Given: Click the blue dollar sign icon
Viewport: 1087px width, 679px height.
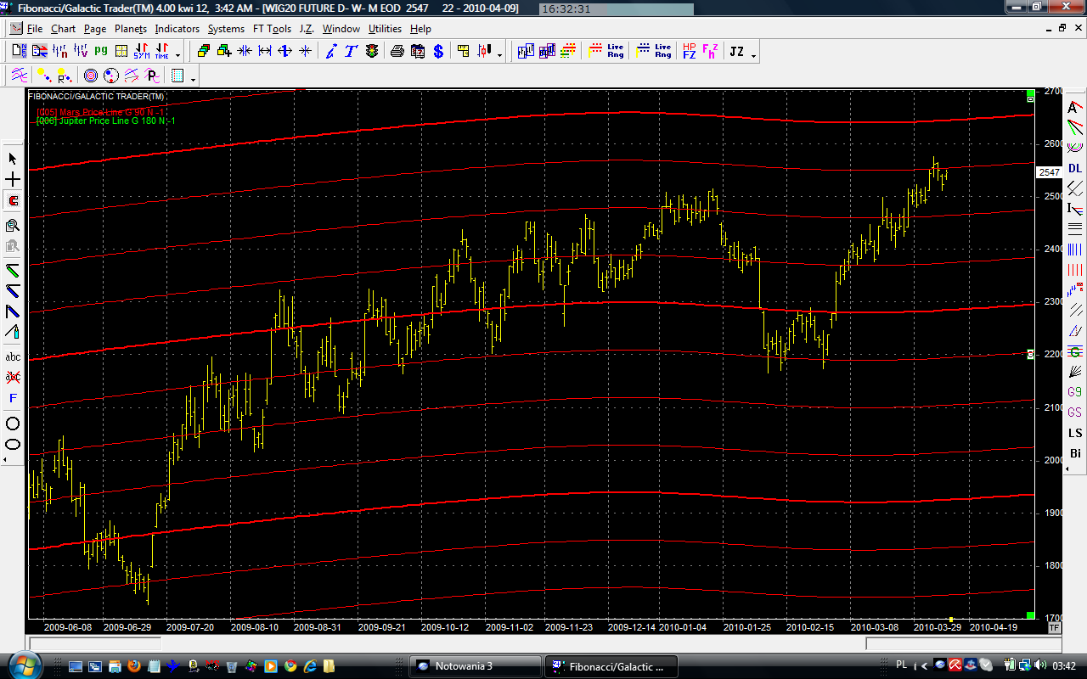Looking at the screenshot, I should [x=438, y=52].
